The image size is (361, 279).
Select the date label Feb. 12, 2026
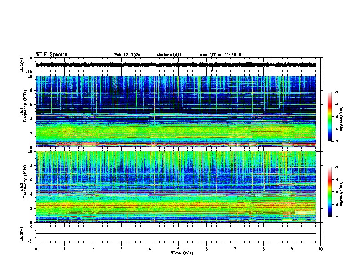click(127, 55)
